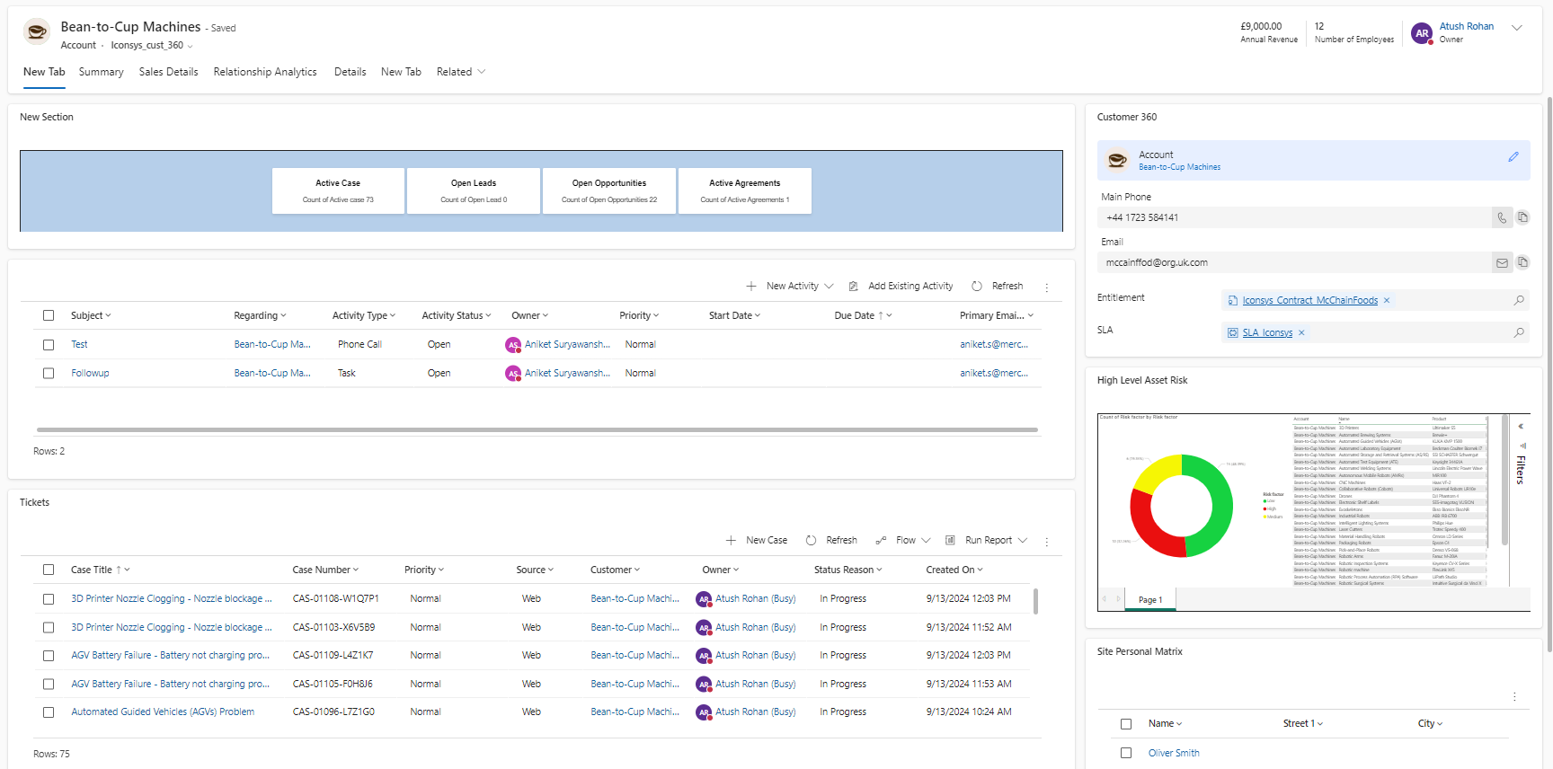Screen dimensions: 1553x769
Task: Click Active Case count card
Action: (338, 190)
